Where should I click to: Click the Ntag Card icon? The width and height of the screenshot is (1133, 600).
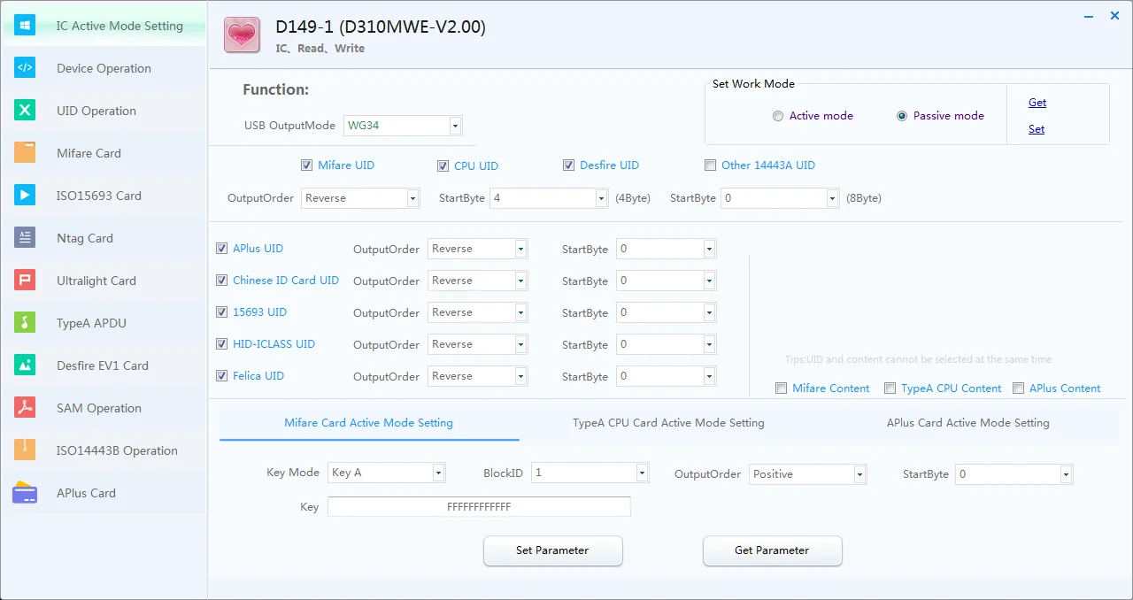pyautogui.click(x=25, y=238)
